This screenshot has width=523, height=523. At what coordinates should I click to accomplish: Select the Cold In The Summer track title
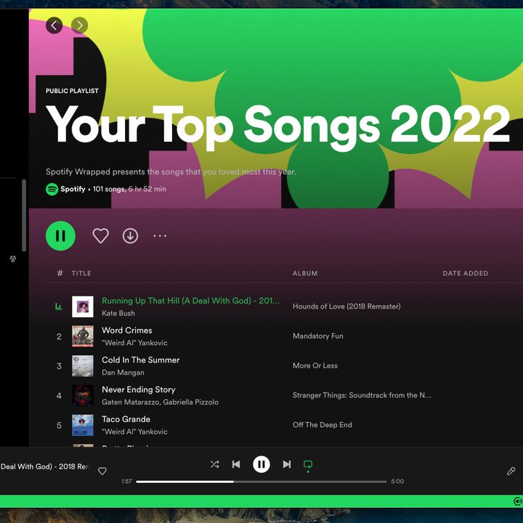coord(140,360)
